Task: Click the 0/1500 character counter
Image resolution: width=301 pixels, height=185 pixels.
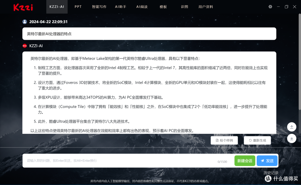Action: coord(222,162)
